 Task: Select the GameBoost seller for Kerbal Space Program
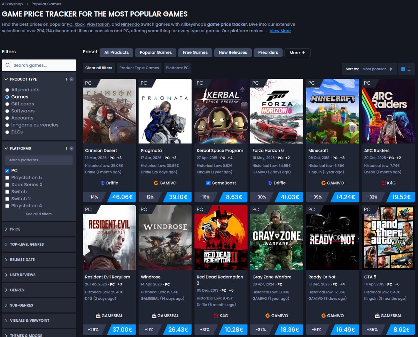point(221,182)
